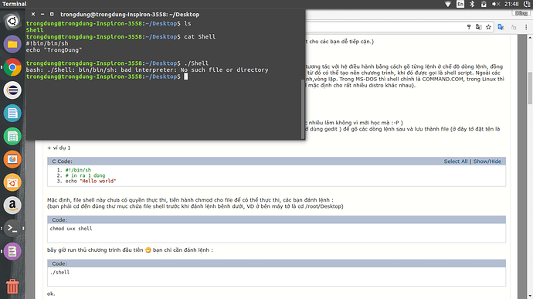Click the Chrome profile button at top right
The width and height of the screenshot is (533, 299).
(x=521, y=13)
